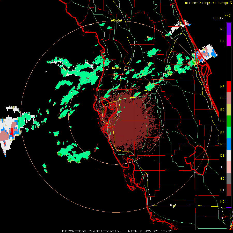233x233 pixels.
Task: Click the UK legend label
Action: 222,41
